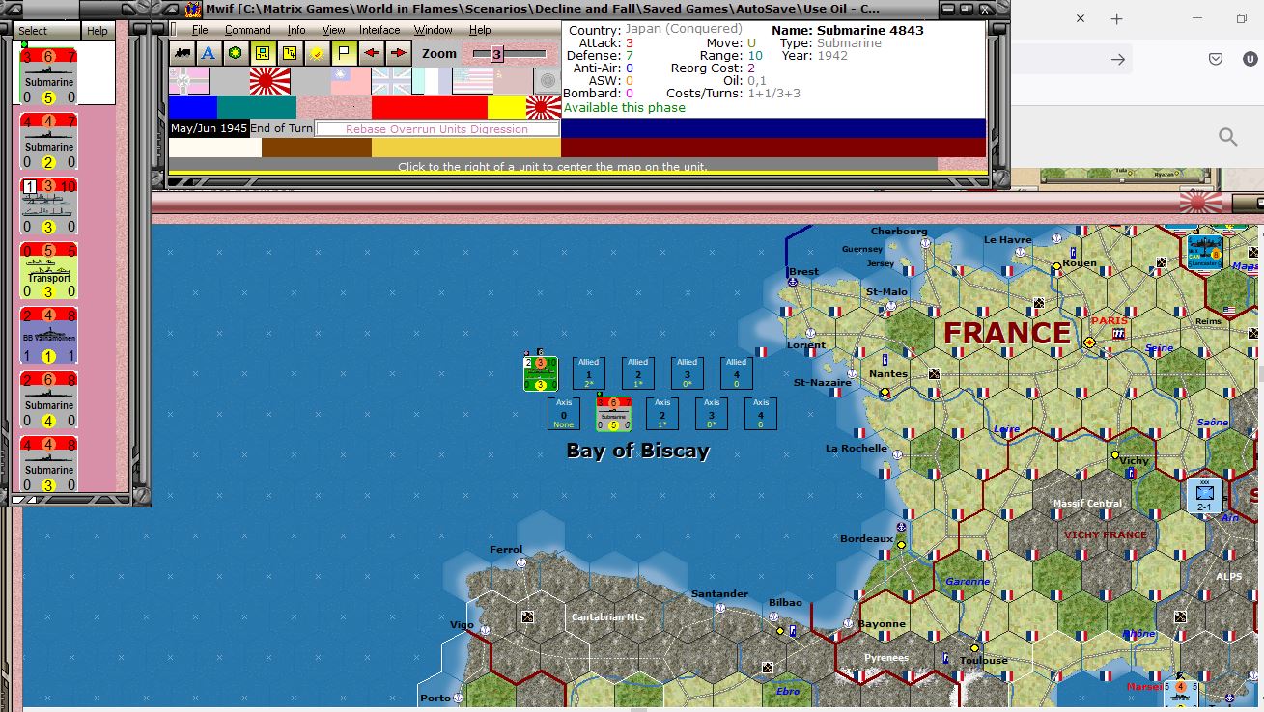Toggle the highlighted yellow 7-4 unit counter icon
Screen dimensions: 1264x712
[x=263, y=53]
